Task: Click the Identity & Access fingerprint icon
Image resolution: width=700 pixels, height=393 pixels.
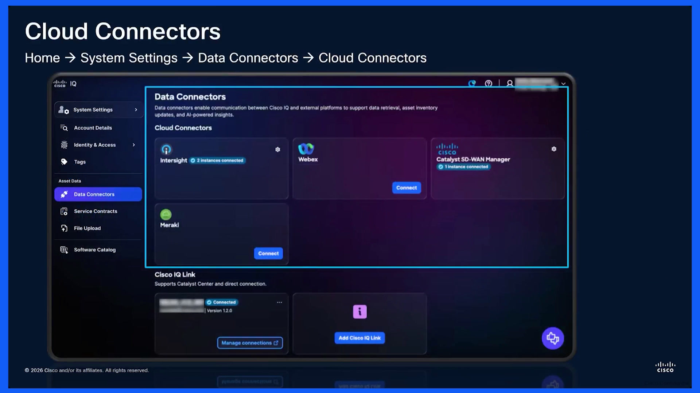Action: [64, 145]
